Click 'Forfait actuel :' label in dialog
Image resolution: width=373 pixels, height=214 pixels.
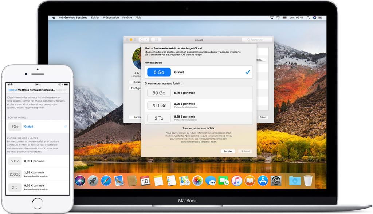click(153, 63)
